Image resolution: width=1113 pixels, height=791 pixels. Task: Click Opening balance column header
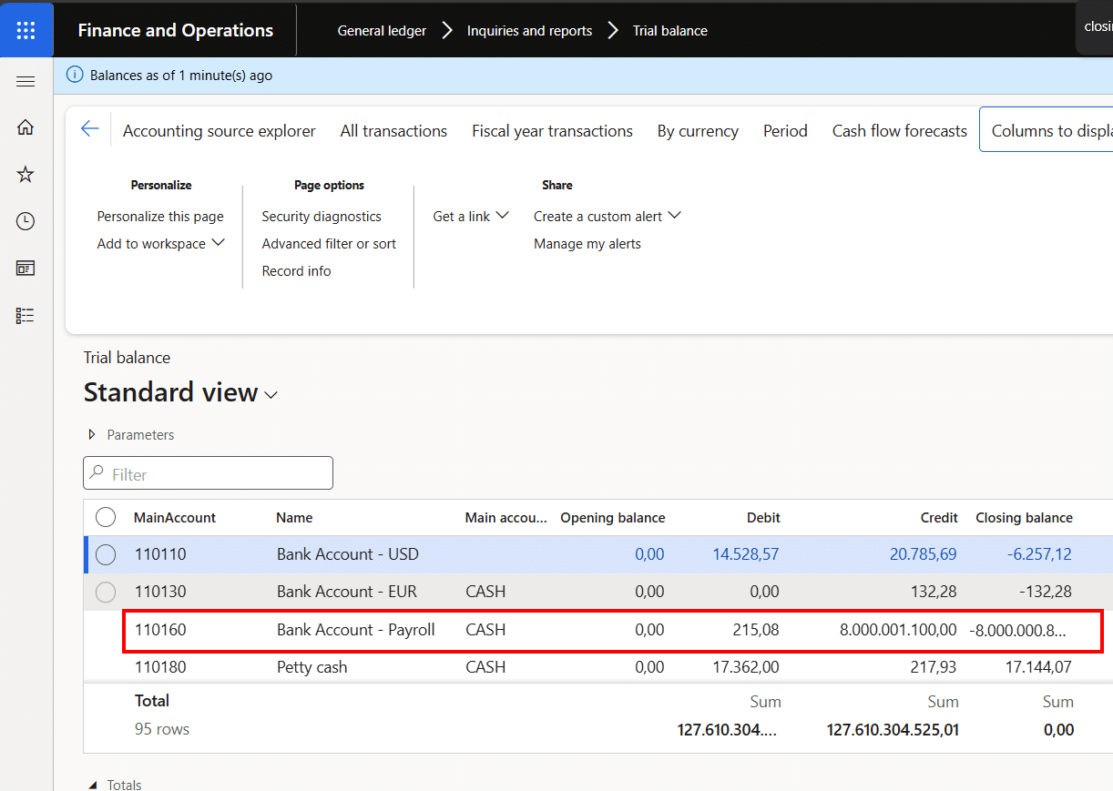coord(613,517)
